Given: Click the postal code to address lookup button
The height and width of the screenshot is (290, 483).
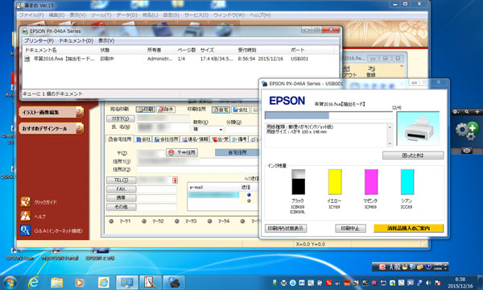Looking at the screenshot, I should tap(182, 152).
